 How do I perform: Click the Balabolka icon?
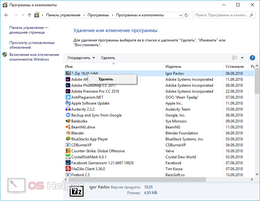click(68, 121)
